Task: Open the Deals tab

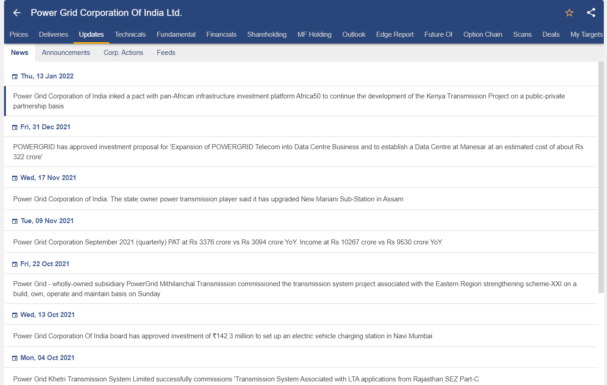Action: pos(551,34)
